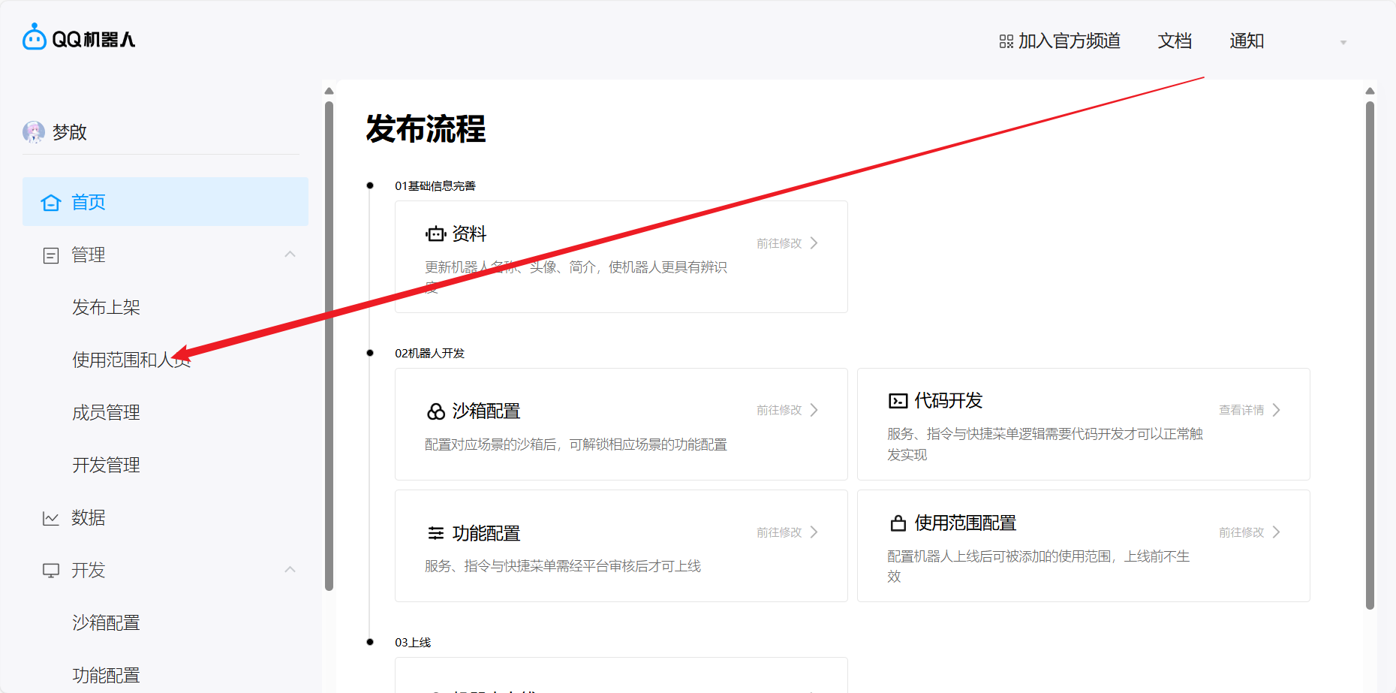Click the QR icon beside 加入官方频道
1396x693 pixels.
click(x=1006, y=41)
